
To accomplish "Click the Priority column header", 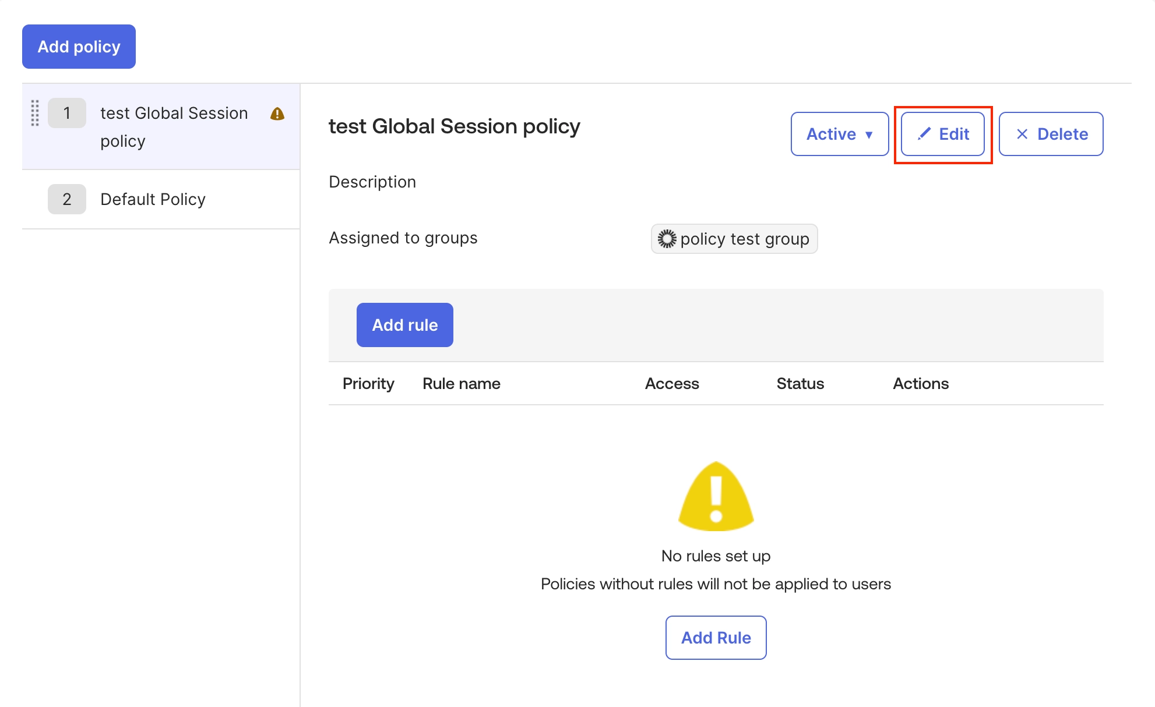I will [x=368, y=383].
